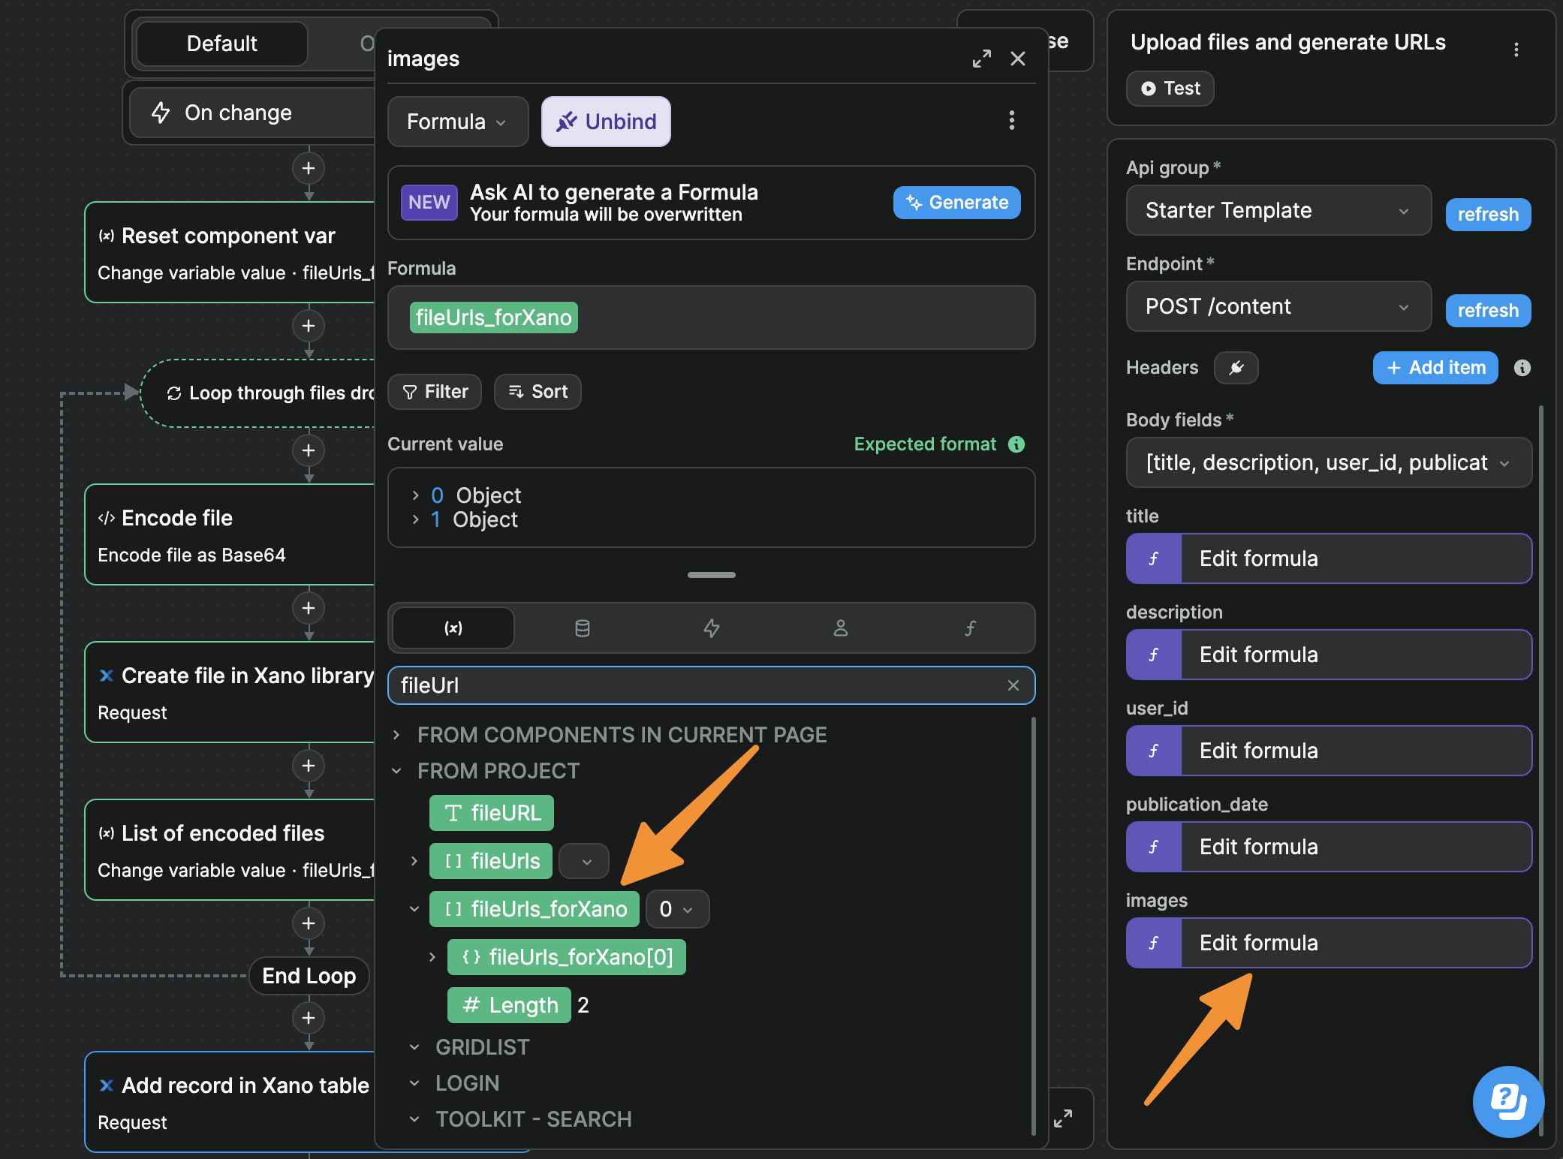Expand the images popup to fullscreen
The height and width of the screenshot is (1159, 1563).
(x=981, y=59)
